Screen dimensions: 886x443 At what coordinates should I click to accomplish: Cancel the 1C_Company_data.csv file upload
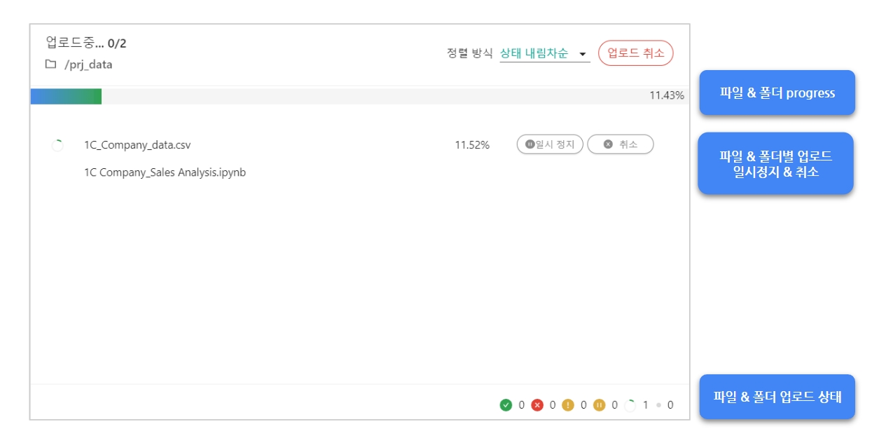point(620,144)
